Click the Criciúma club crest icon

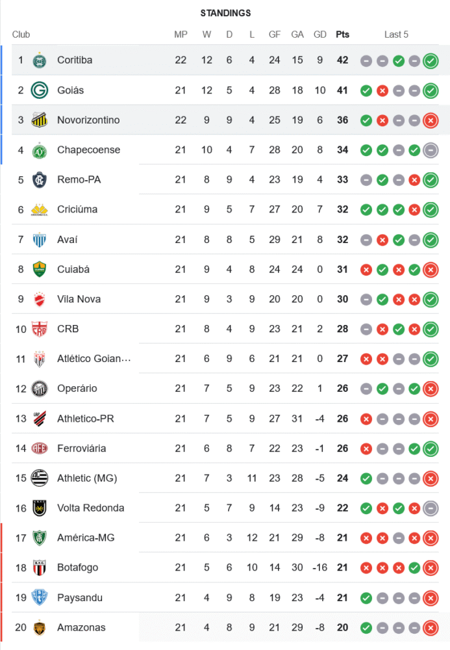click(40, 210)
